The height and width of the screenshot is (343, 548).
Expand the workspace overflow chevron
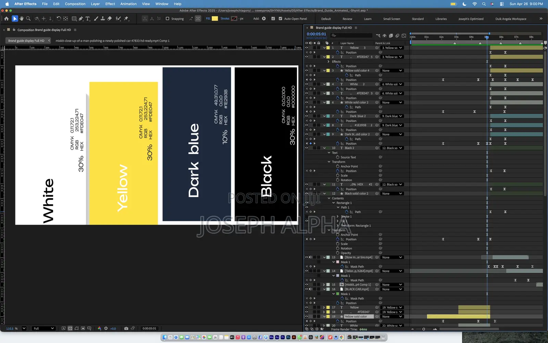pos(541,19)
